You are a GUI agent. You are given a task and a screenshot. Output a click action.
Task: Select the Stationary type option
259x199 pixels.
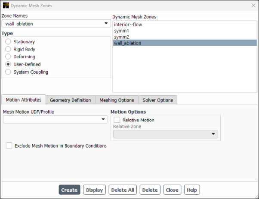pyautogui.click(x=8, y=42)
